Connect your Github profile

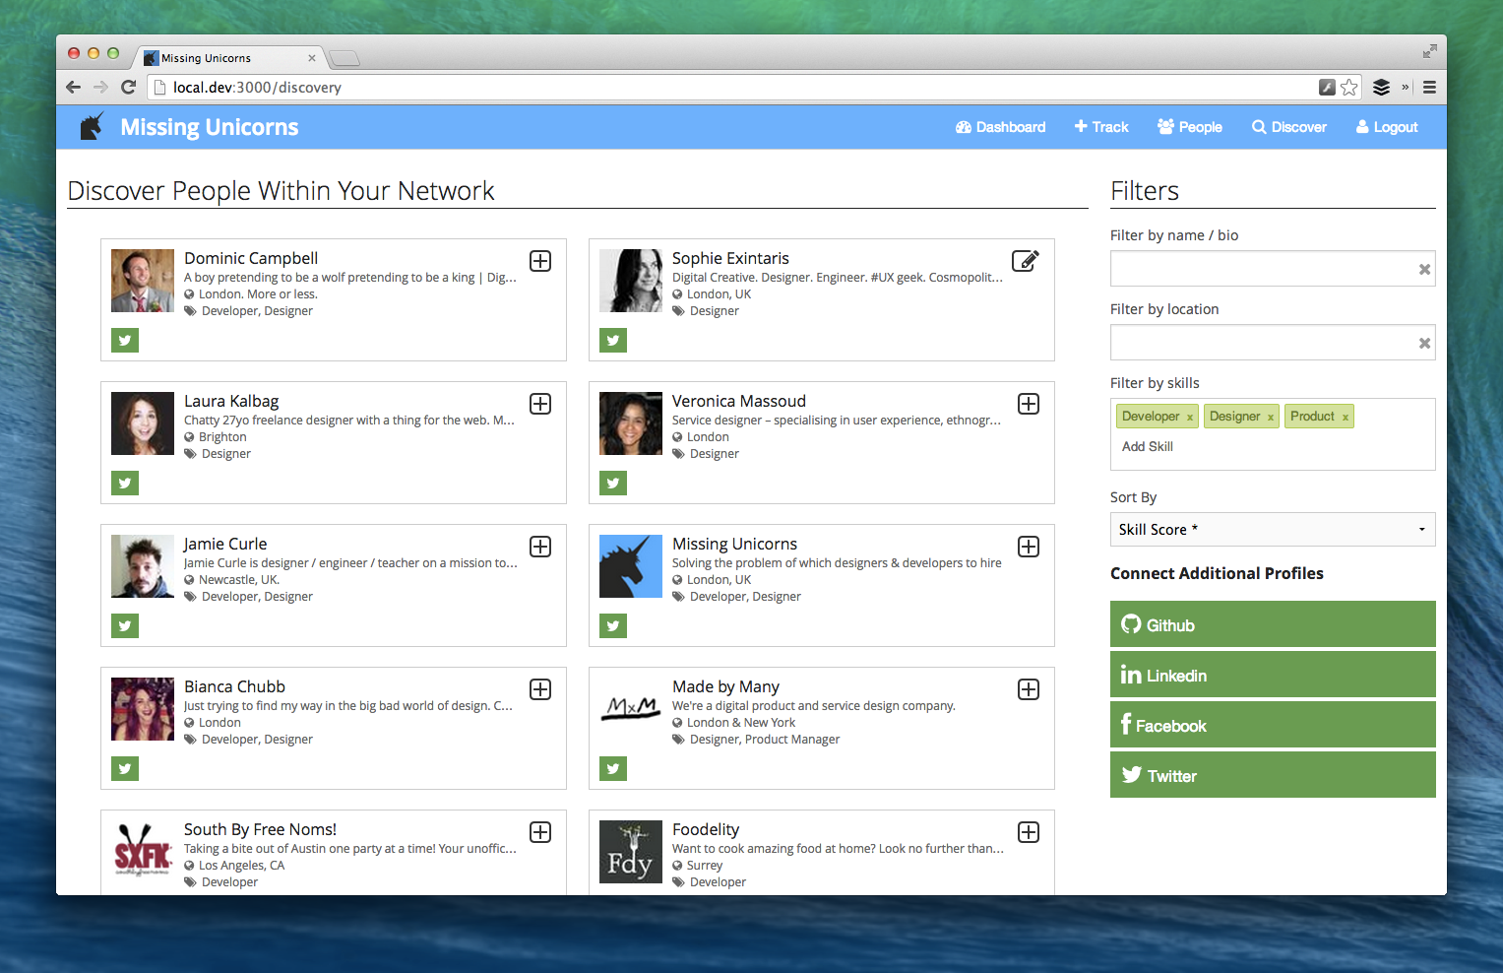[x=1273, y=624]
